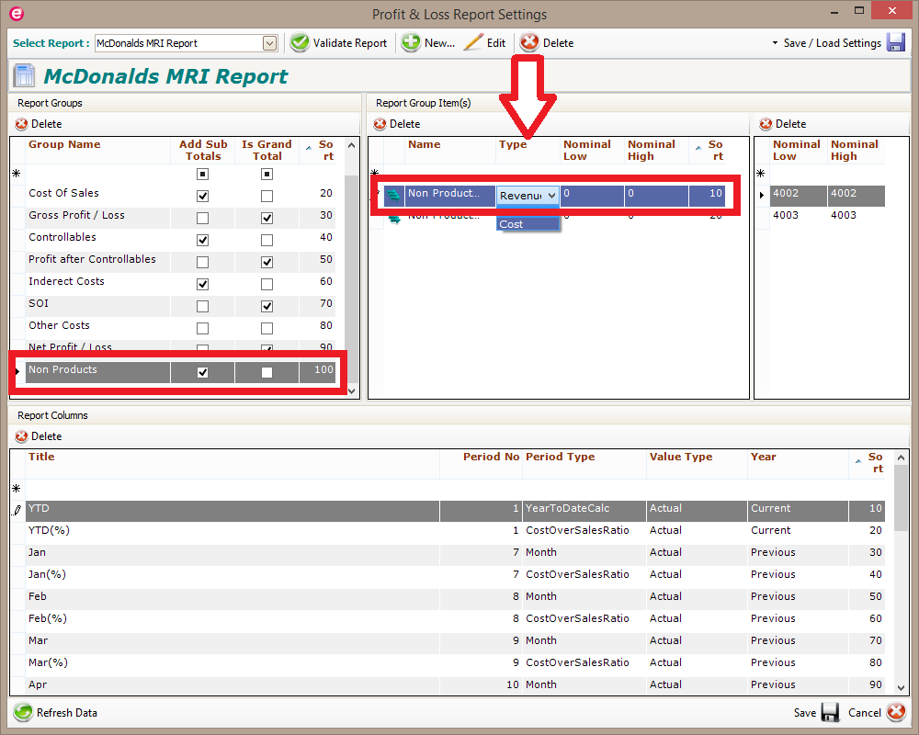Open the Revenue type dropdown arrow
Viewport: 919px width, 735px height.
tap(551, 195)
